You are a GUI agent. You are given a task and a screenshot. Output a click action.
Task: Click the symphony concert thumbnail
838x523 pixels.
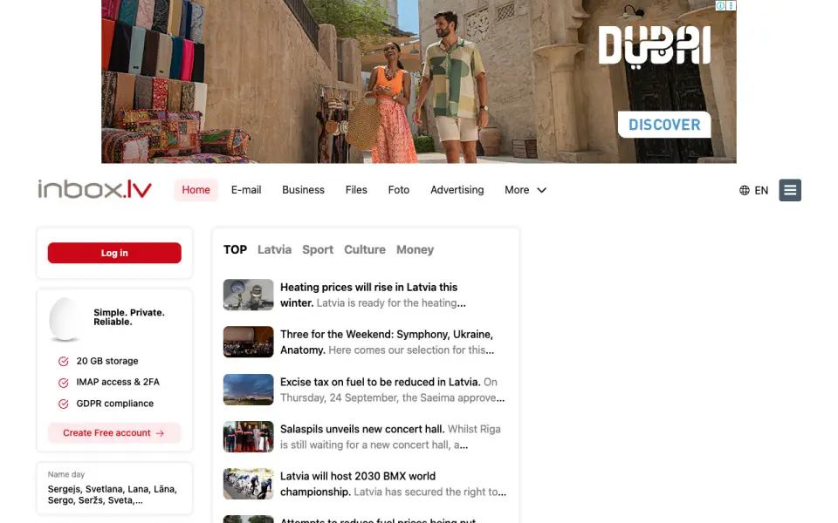[x=249, y=342]
